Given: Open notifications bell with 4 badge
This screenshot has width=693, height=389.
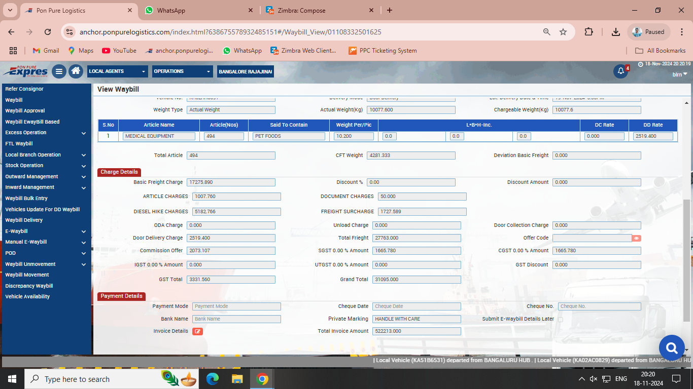Looking at the screenshot, I should (x=620, y=71).
